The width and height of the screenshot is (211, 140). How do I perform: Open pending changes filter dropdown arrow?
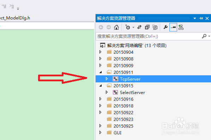[133, 27]
